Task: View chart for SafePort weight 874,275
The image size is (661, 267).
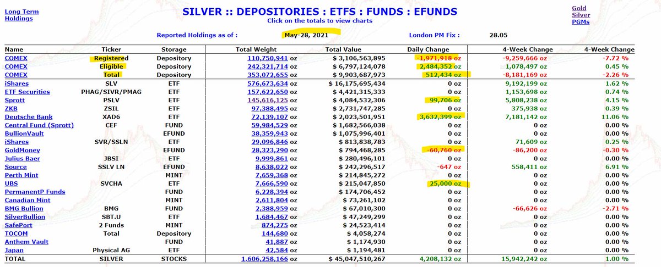Action: click(x=274, y=225)
